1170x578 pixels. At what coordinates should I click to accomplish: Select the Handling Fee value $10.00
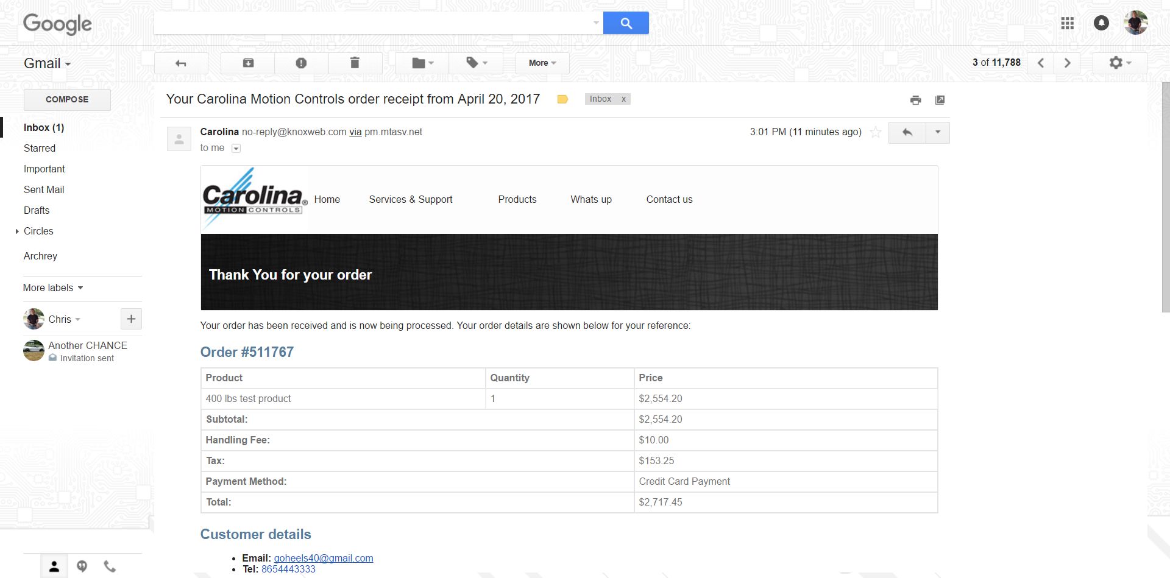[654, 440]
